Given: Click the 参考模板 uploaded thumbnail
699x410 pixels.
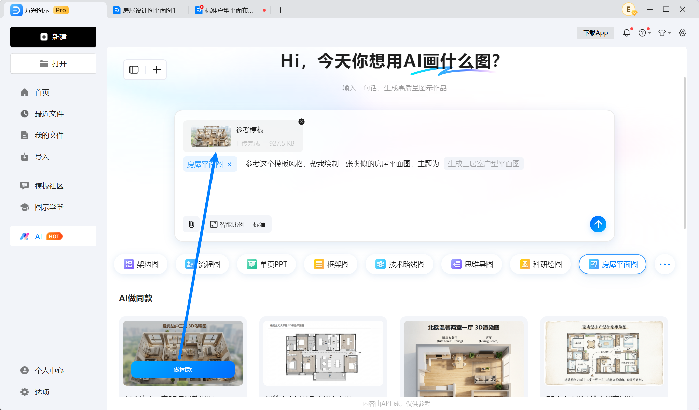Looking at the screenshot, I should [211, 136].
